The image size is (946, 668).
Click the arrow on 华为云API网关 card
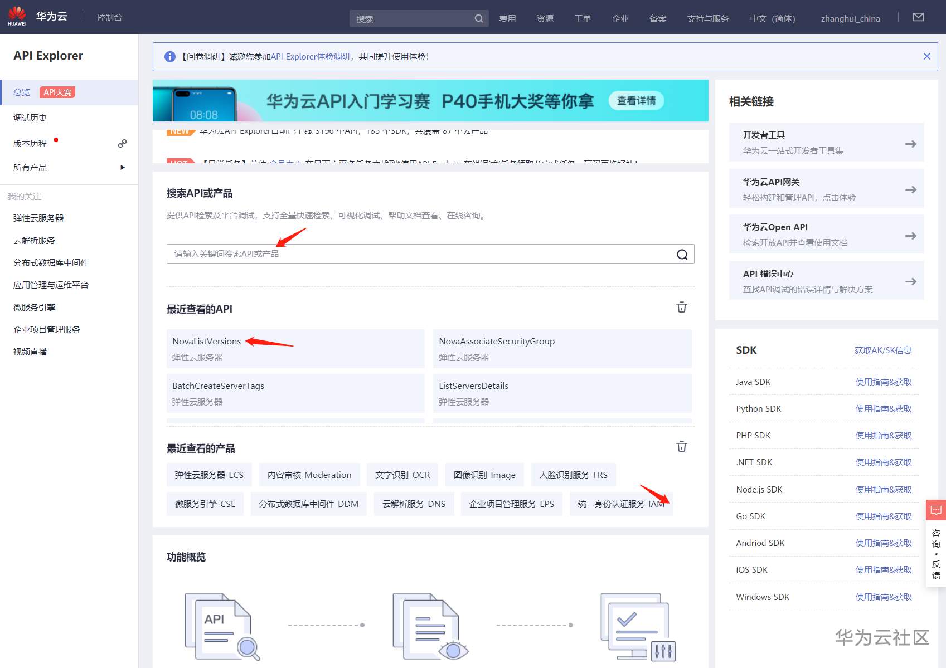point(911,189)
